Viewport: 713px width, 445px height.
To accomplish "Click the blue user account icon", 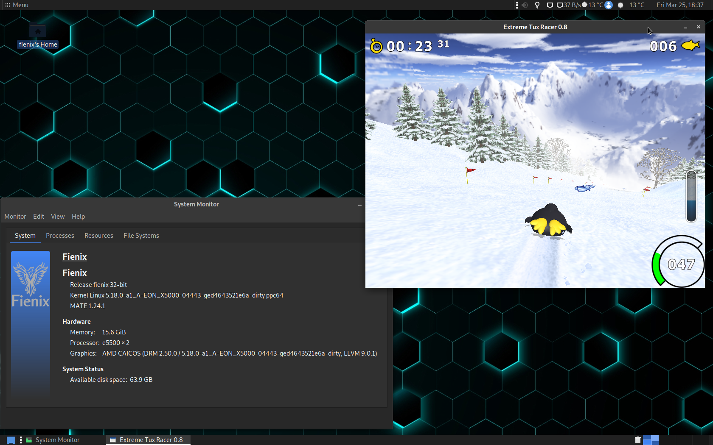I will [x=609, y=5].
